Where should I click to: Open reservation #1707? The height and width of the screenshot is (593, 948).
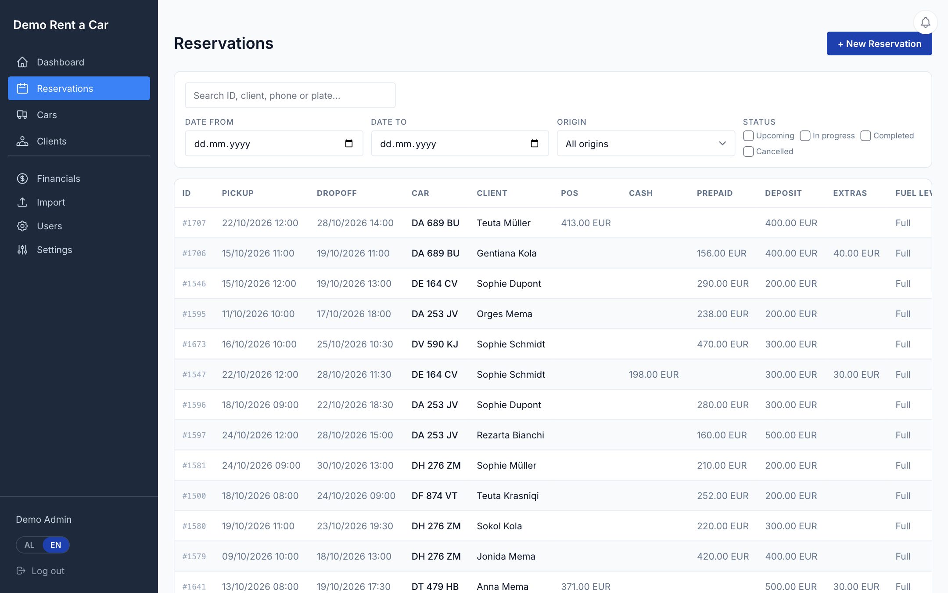pyautogui.click(x=194, y=223)
